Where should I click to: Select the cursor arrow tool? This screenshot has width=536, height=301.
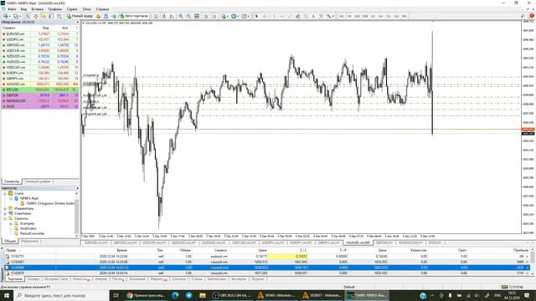coord(256,16)
